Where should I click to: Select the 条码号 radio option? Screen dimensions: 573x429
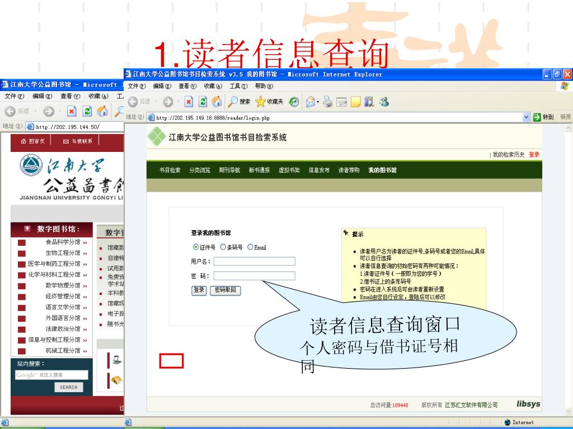coord(223,247)
